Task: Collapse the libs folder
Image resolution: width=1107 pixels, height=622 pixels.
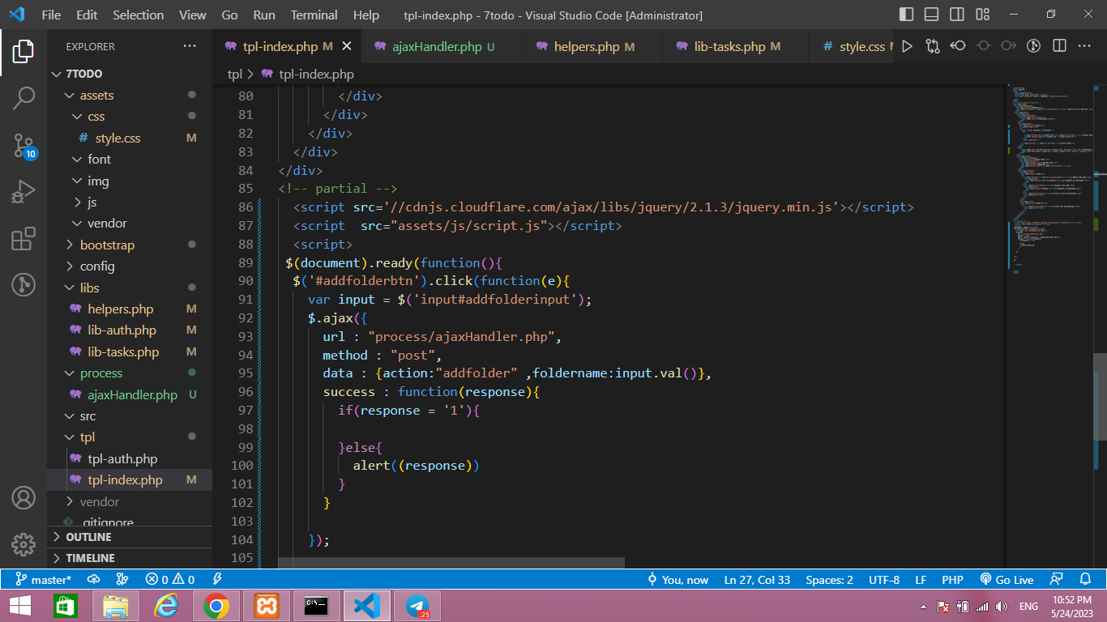Action: (130, 288)
